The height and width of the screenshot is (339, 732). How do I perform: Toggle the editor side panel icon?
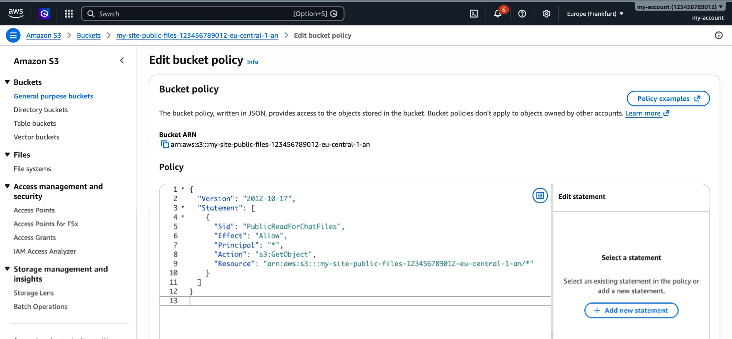point(540,196)
